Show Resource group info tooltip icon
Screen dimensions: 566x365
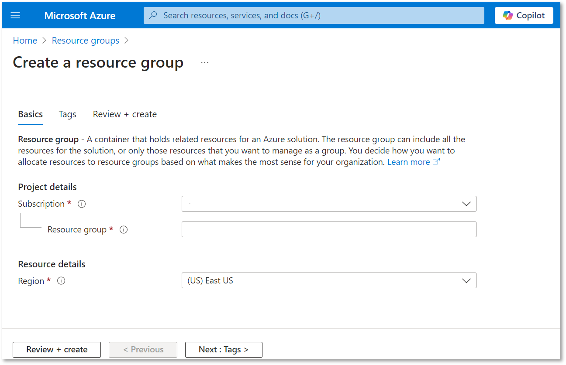[x=124, y=229]
